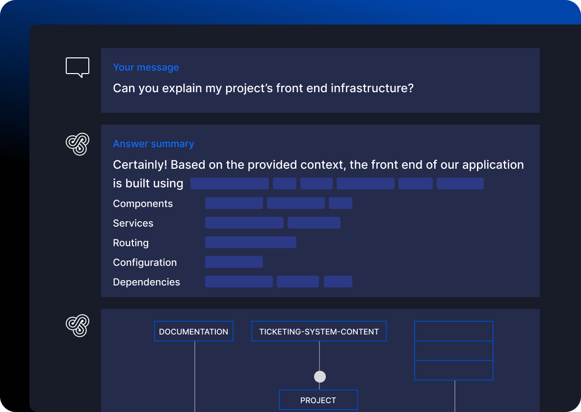Click the question text about front end infrastructure

click(263, 88)
